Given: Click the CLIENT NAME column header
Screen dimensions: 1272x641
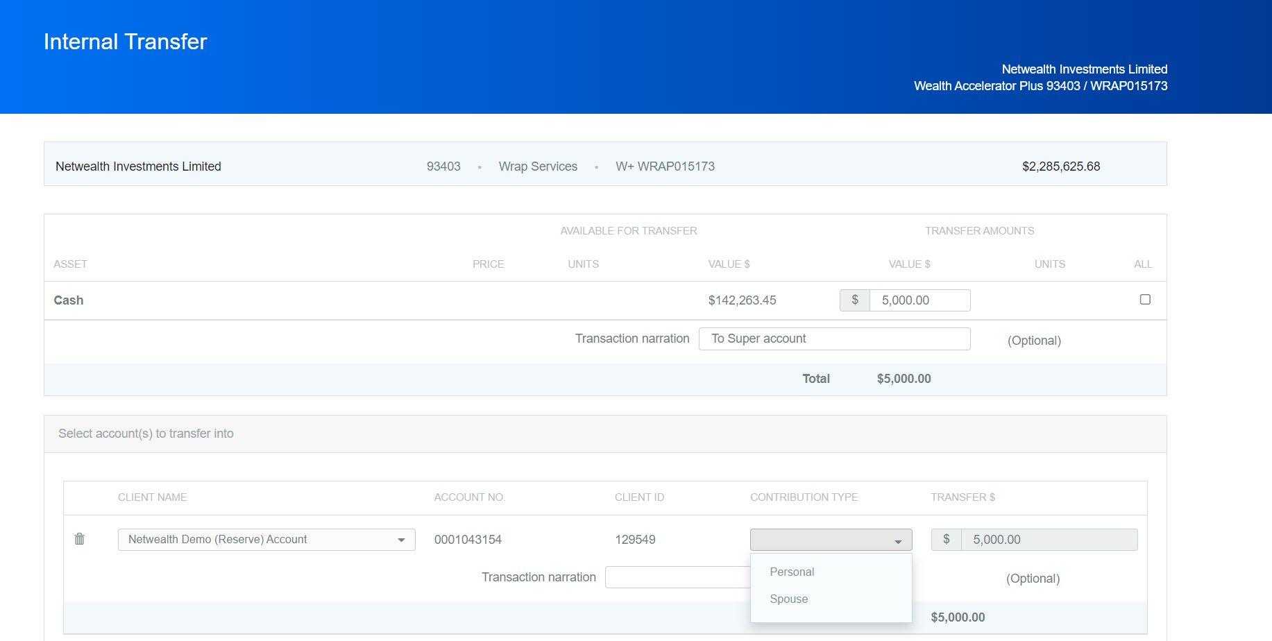Looking at the screenshot, I should click(x=152, y=497).
